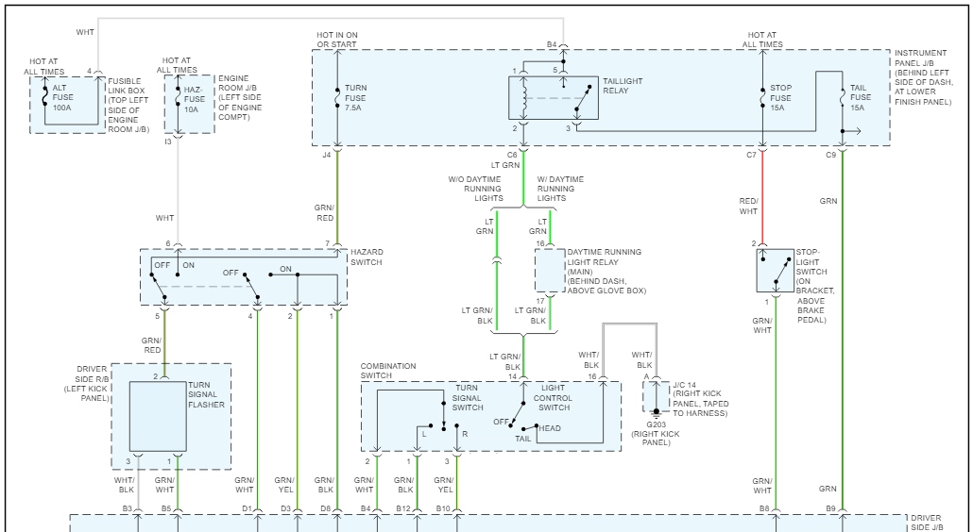Select the Combination Switch label
This screenshot has height=532, width=973.
pos(388,371)
